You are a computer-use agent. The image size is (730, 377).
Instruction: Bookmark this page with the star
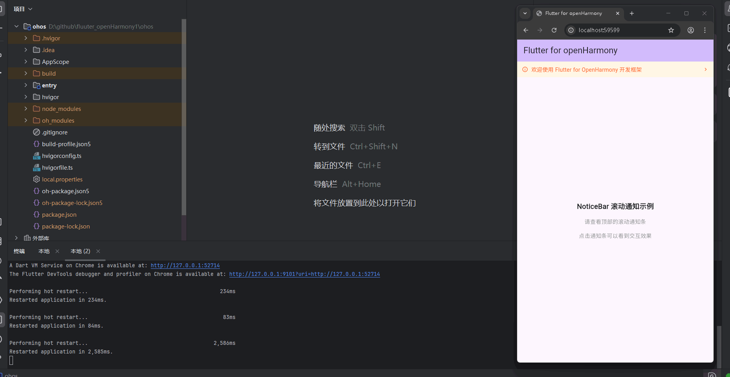click(671, 30)
